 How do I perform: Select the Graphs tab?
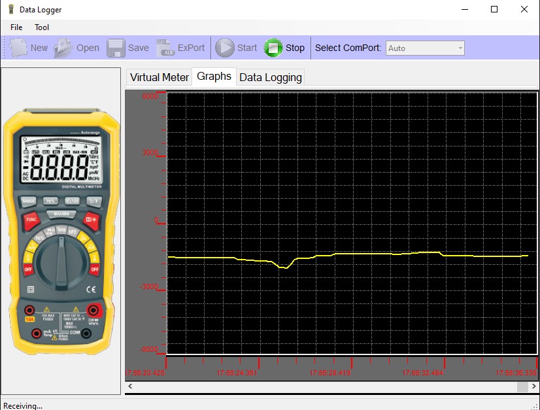tap(214, 77)
